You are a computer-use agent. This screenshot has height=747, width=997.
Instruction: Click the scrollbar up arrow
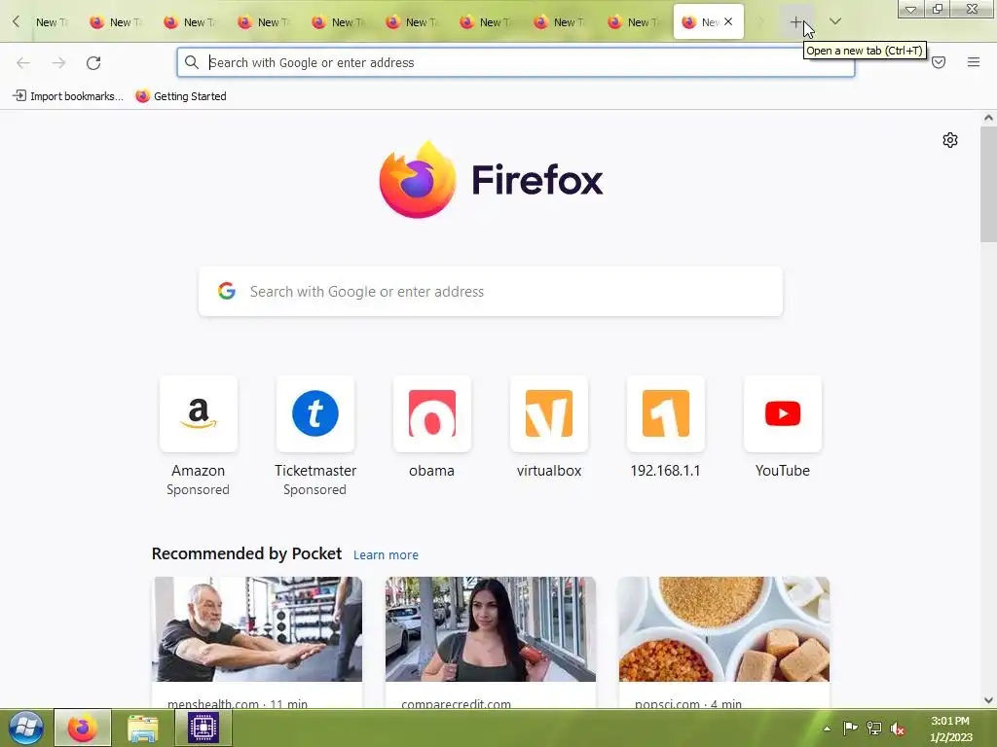click(x=988, y=118)
